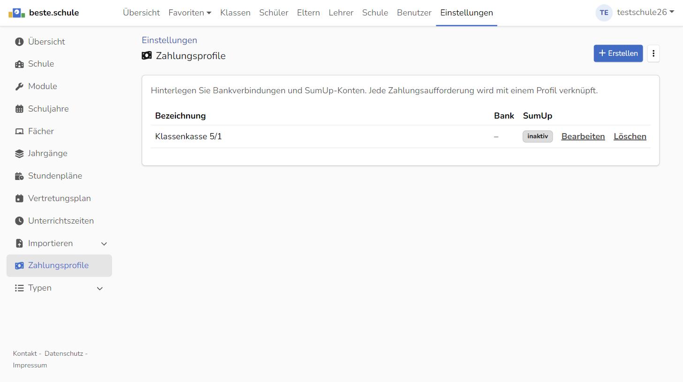683x382 pixels.
Task: Click the Unterrichtszeiten clock icon
Action: (19, 221)
